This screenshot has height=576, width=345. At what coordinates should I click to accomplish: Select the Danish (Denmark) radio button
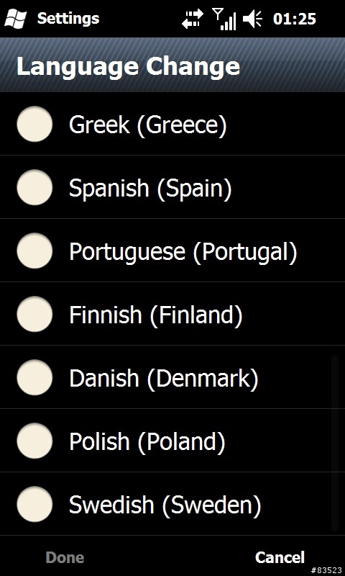tap(34, 377)
